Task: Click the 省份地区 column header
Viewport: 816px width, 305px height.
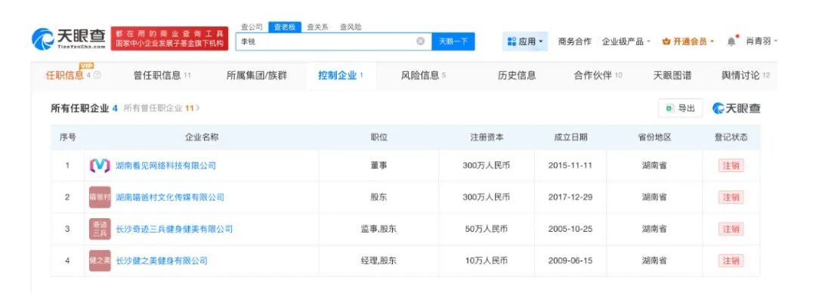Action: click(654, 137)
